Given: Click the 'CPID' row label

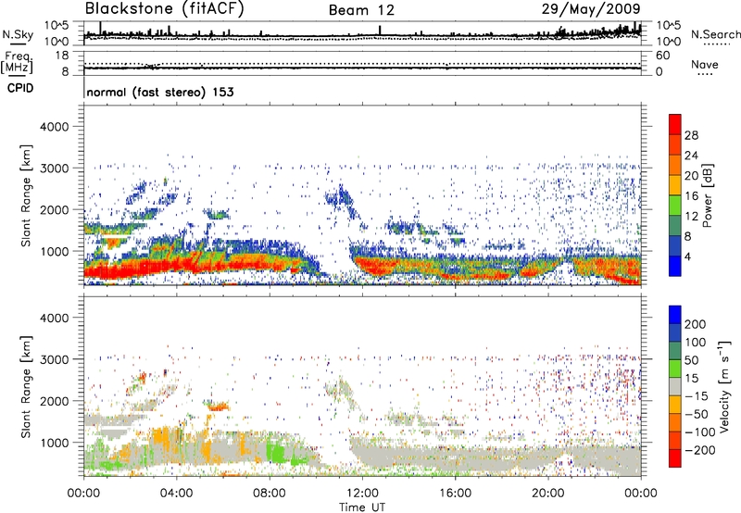Looking at the screenshot, I should click(20, 88).
